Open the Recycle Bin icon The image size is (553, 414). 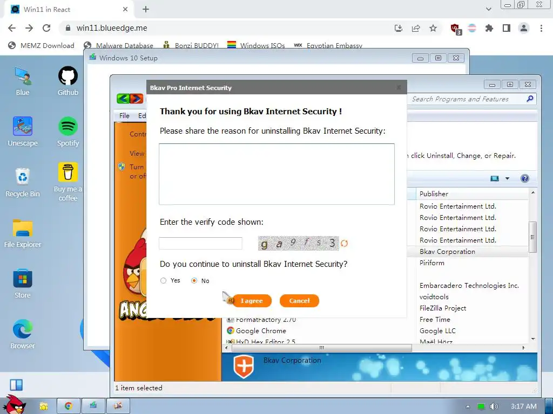tap(23, 182)
